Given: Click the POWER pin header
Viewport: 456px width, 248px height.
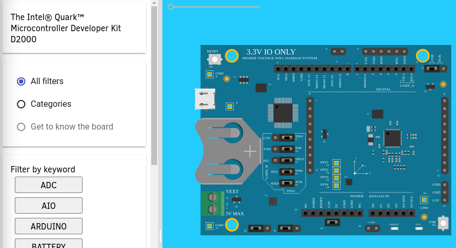Looking at the screenshot, I should pos(332,213).
